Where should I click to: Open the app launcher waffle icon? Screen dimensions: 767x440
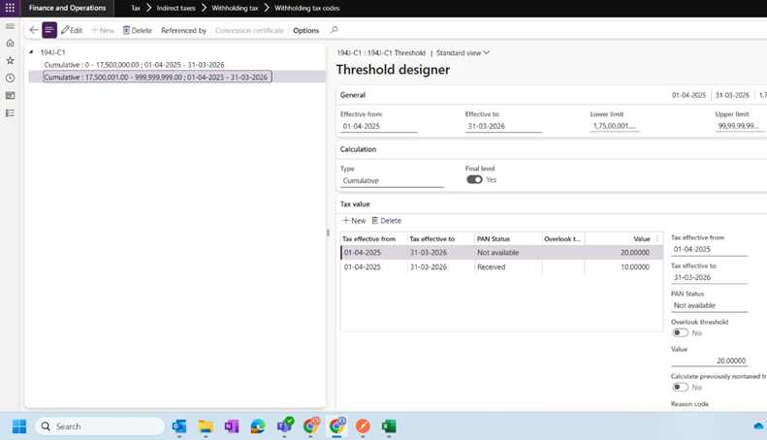(x=10, y=8)
